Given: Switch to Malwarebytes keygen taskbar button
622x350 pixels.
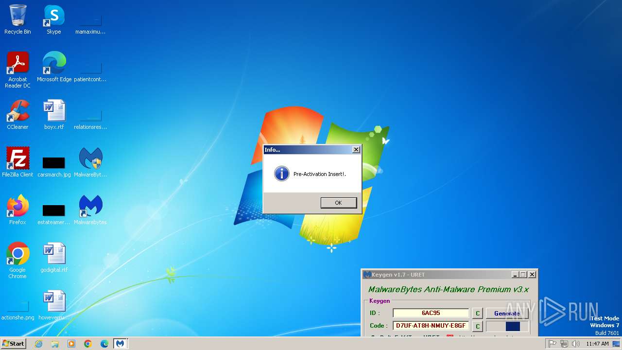Looking at the screenshot, I should pos(120,344).
